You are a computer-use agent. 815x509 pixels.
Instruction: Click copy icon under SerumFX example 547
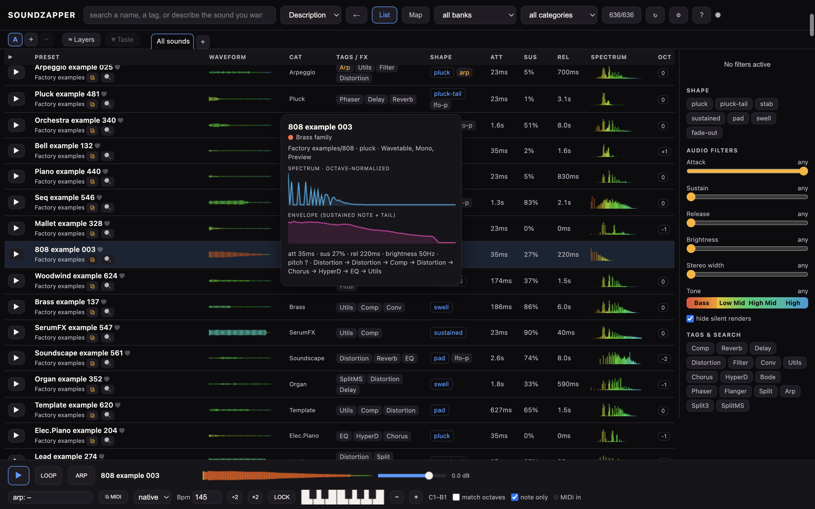(x=92, y=338)
